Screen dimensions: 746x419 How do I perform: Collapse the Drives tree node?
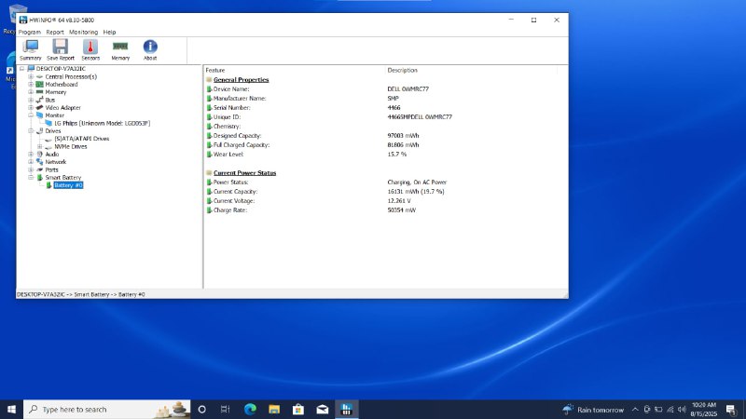pyautogui.click(x=31, y=130)
